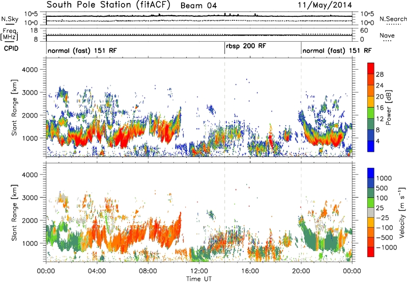
Task: Select the Power [dB] colorbar title
Action: (x=388, y=107)
